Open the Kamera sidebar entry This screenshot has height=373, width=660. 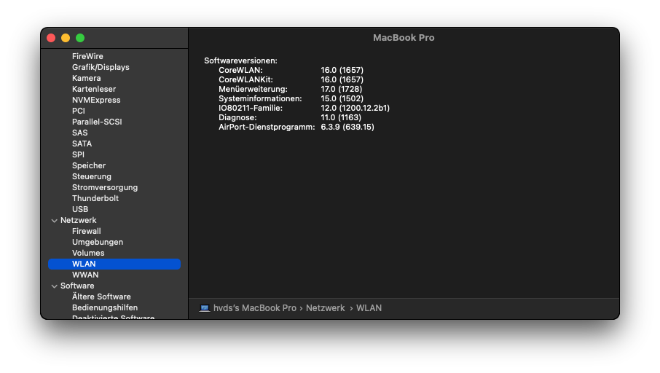[87, 78]
